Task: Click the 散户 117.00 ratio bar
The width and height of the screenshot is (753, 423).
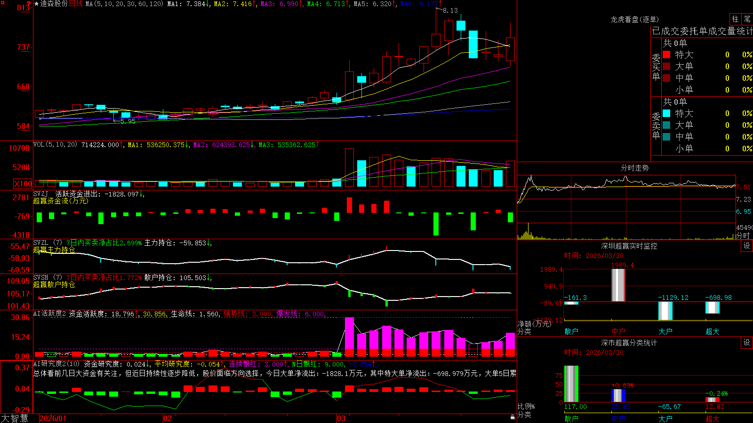Action: click(x=571, y=384)
